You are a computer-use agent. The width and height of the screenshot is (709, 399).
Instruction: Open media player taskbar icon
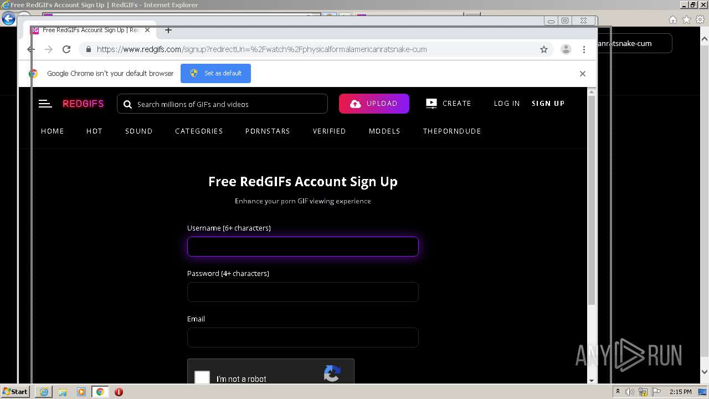click(81, 392)
